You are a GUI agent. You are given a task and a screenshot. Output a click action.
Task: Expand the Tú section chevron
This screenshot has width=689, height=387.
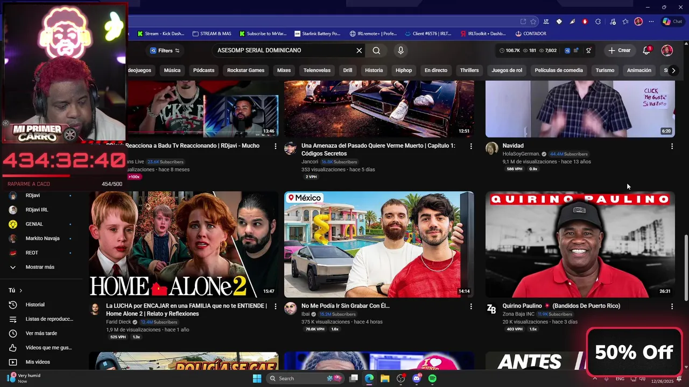[21, 290]
